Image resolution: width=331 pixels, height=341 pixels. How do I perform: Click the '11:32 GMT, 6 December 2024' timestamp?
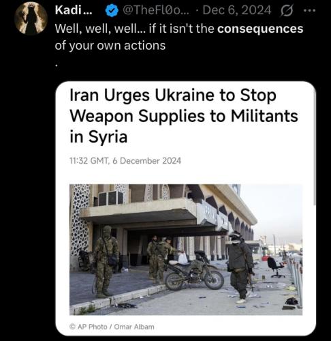coord(125,161)
